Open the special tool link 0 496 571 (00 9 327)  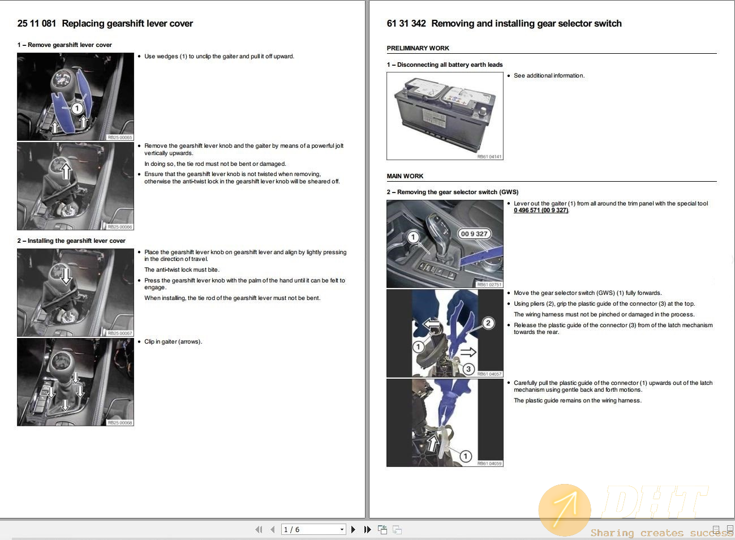pyautogui.click(x=541, y=211)
